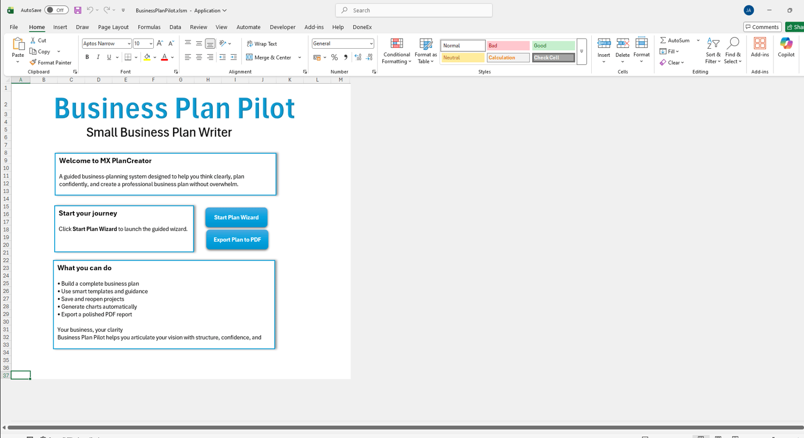The image size is (804, 438).
Task: Go to the Formulas tab
Action: click(149, 27)
